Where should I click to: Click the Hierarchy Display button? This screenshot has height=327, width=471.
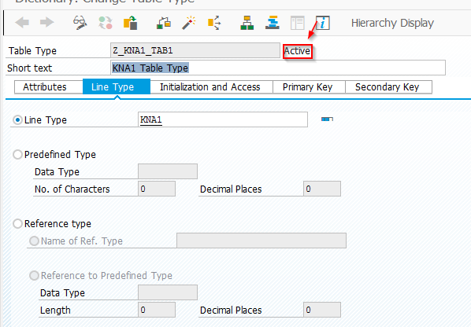392,23
